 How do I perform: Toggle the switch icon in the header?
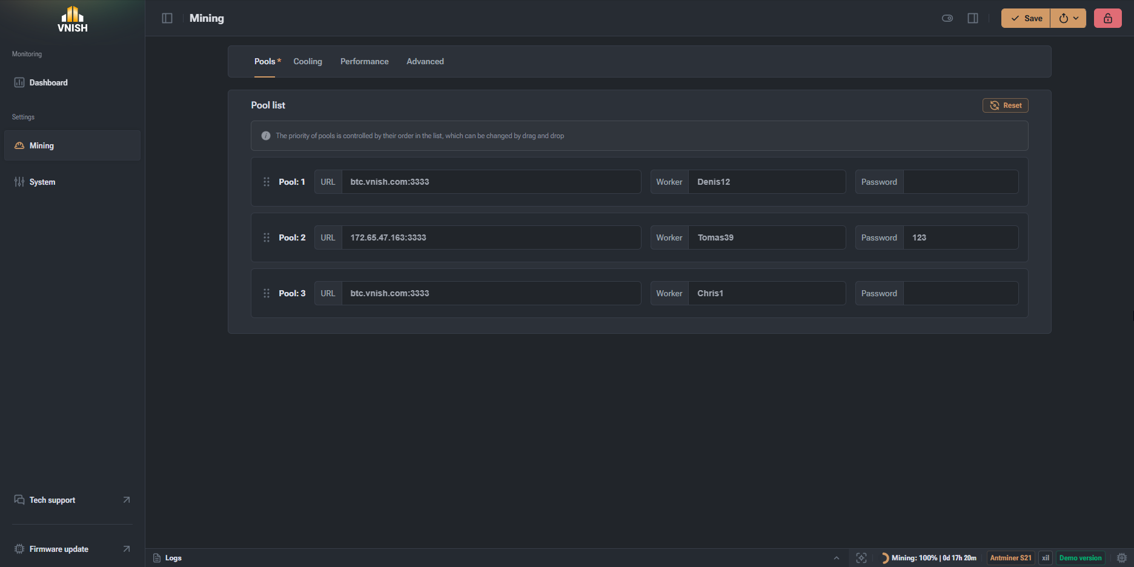pyautogui.click(x=947, y=18)
